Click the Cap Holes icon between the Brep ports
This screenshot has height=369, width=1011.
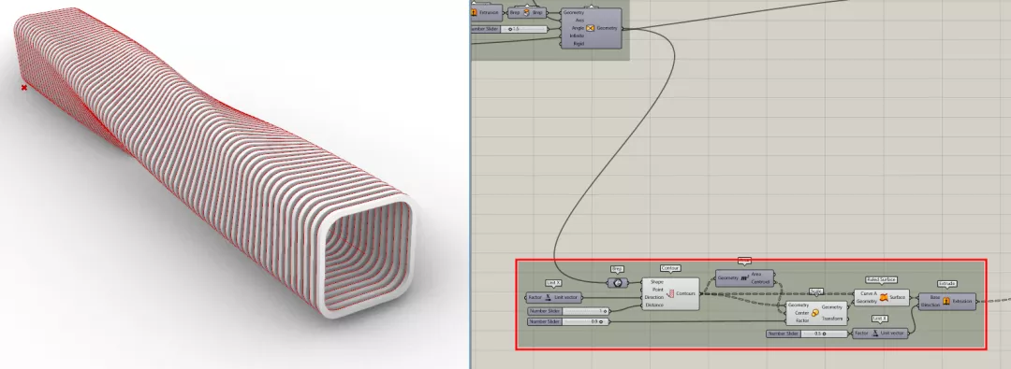527,13
